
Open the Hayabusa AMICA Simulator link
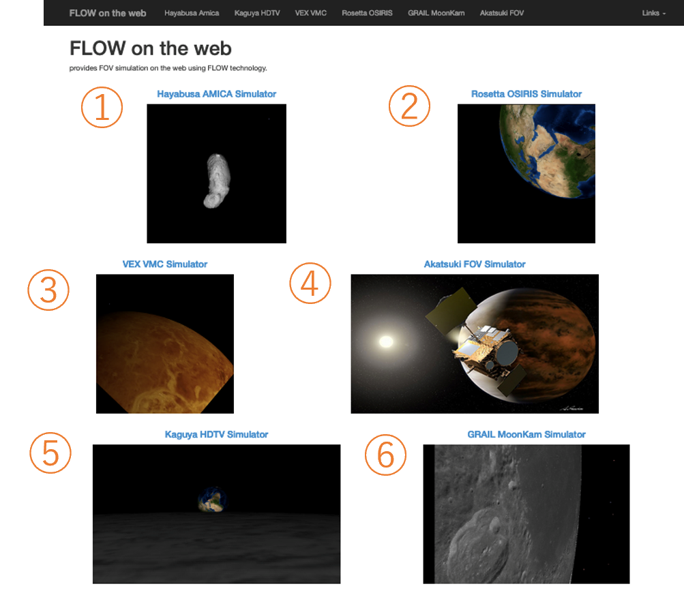(216, 94)
